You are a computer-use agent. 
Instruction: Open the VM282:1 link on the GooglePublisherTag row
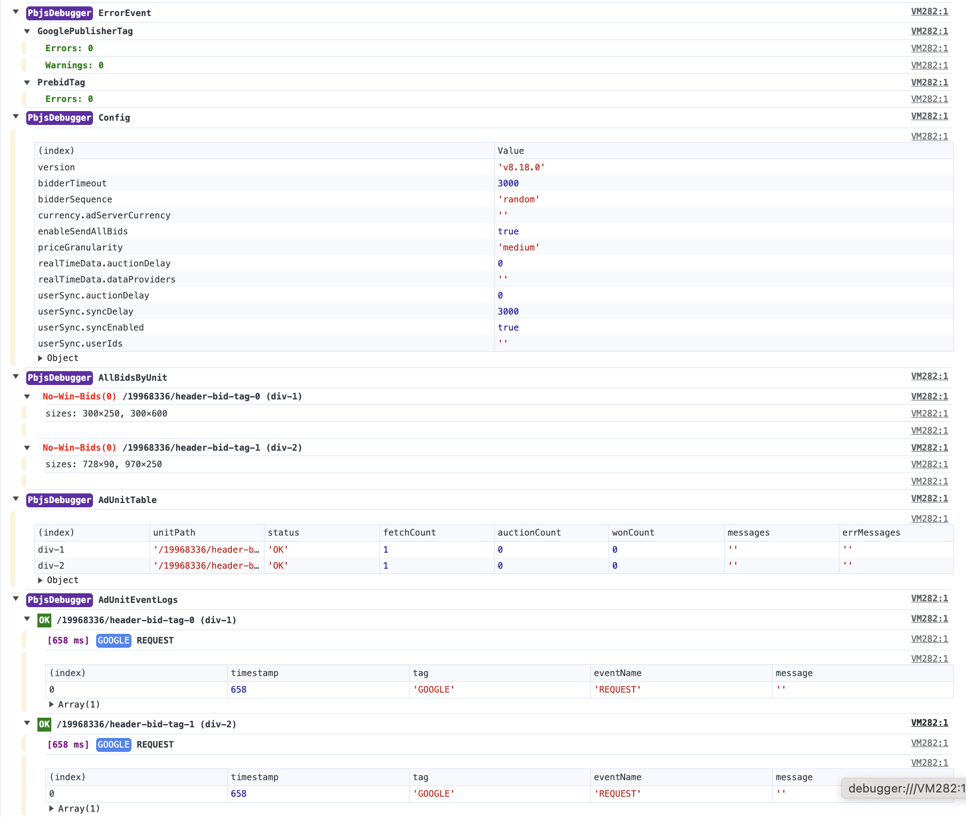coord(930,31)
